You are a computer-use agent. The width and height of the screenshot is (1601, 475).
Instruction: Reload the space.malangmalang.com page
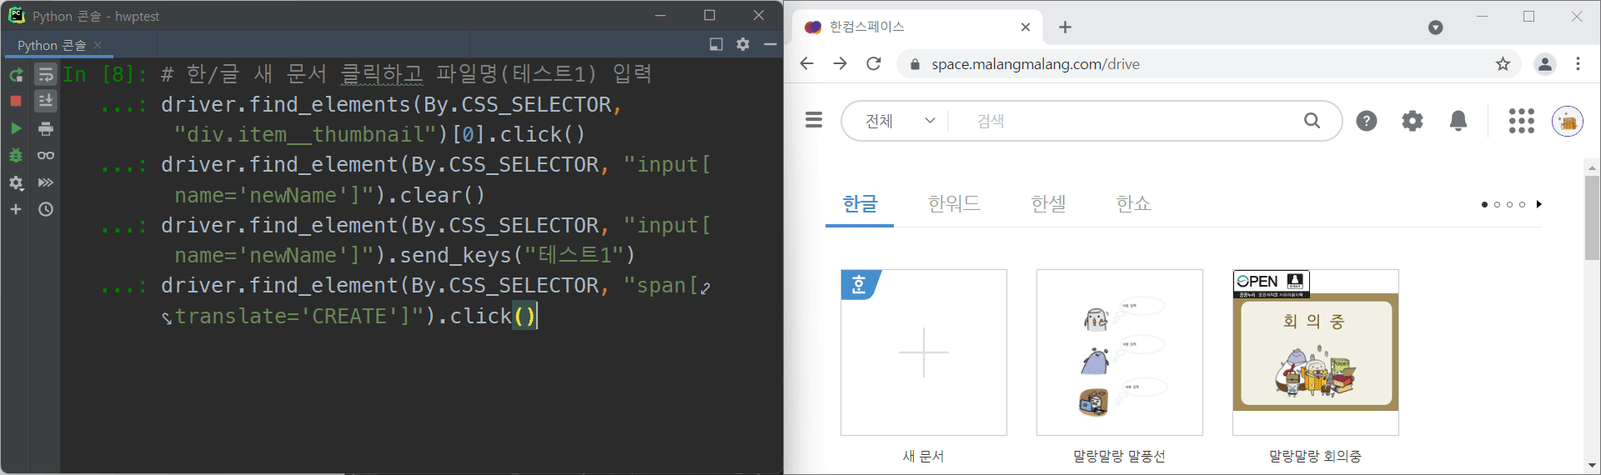(x=874, y=64)
